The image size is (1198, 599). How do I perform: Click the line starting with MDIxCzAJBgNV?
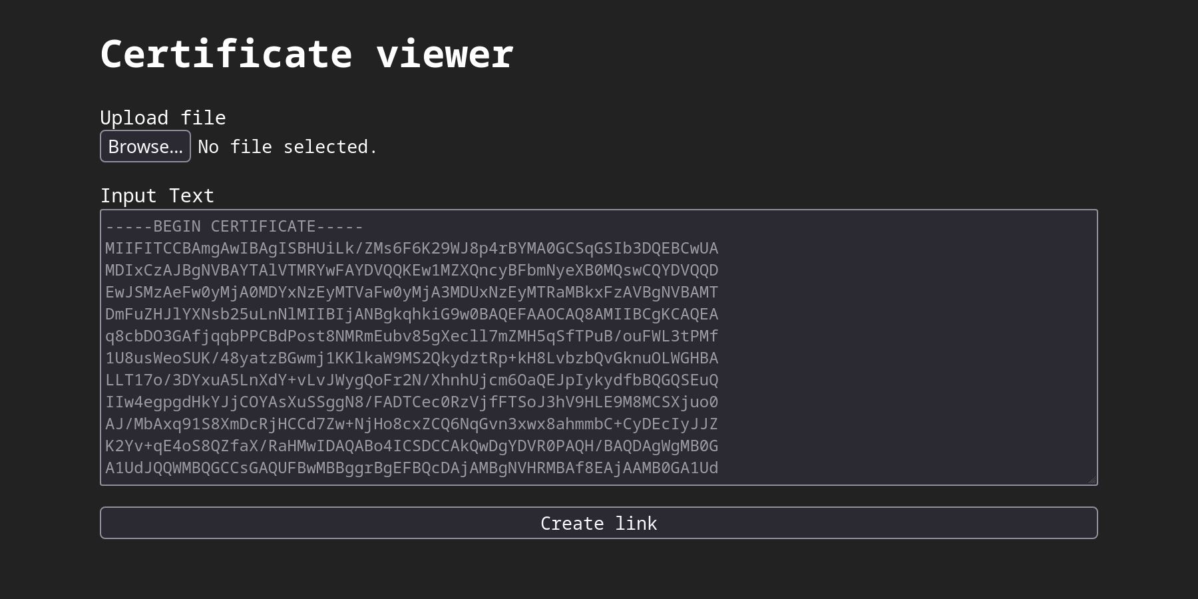click(x=412, y=270)
